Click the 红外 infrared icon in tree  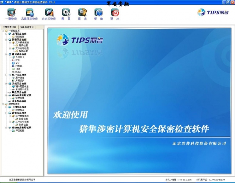[13, 60]
